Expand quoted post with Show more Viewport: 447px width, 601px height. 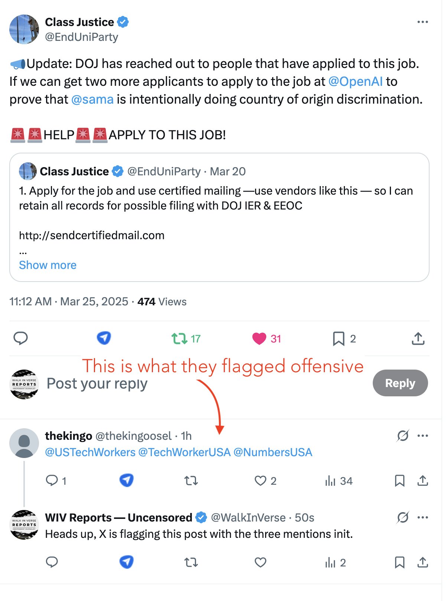(48, 265)
